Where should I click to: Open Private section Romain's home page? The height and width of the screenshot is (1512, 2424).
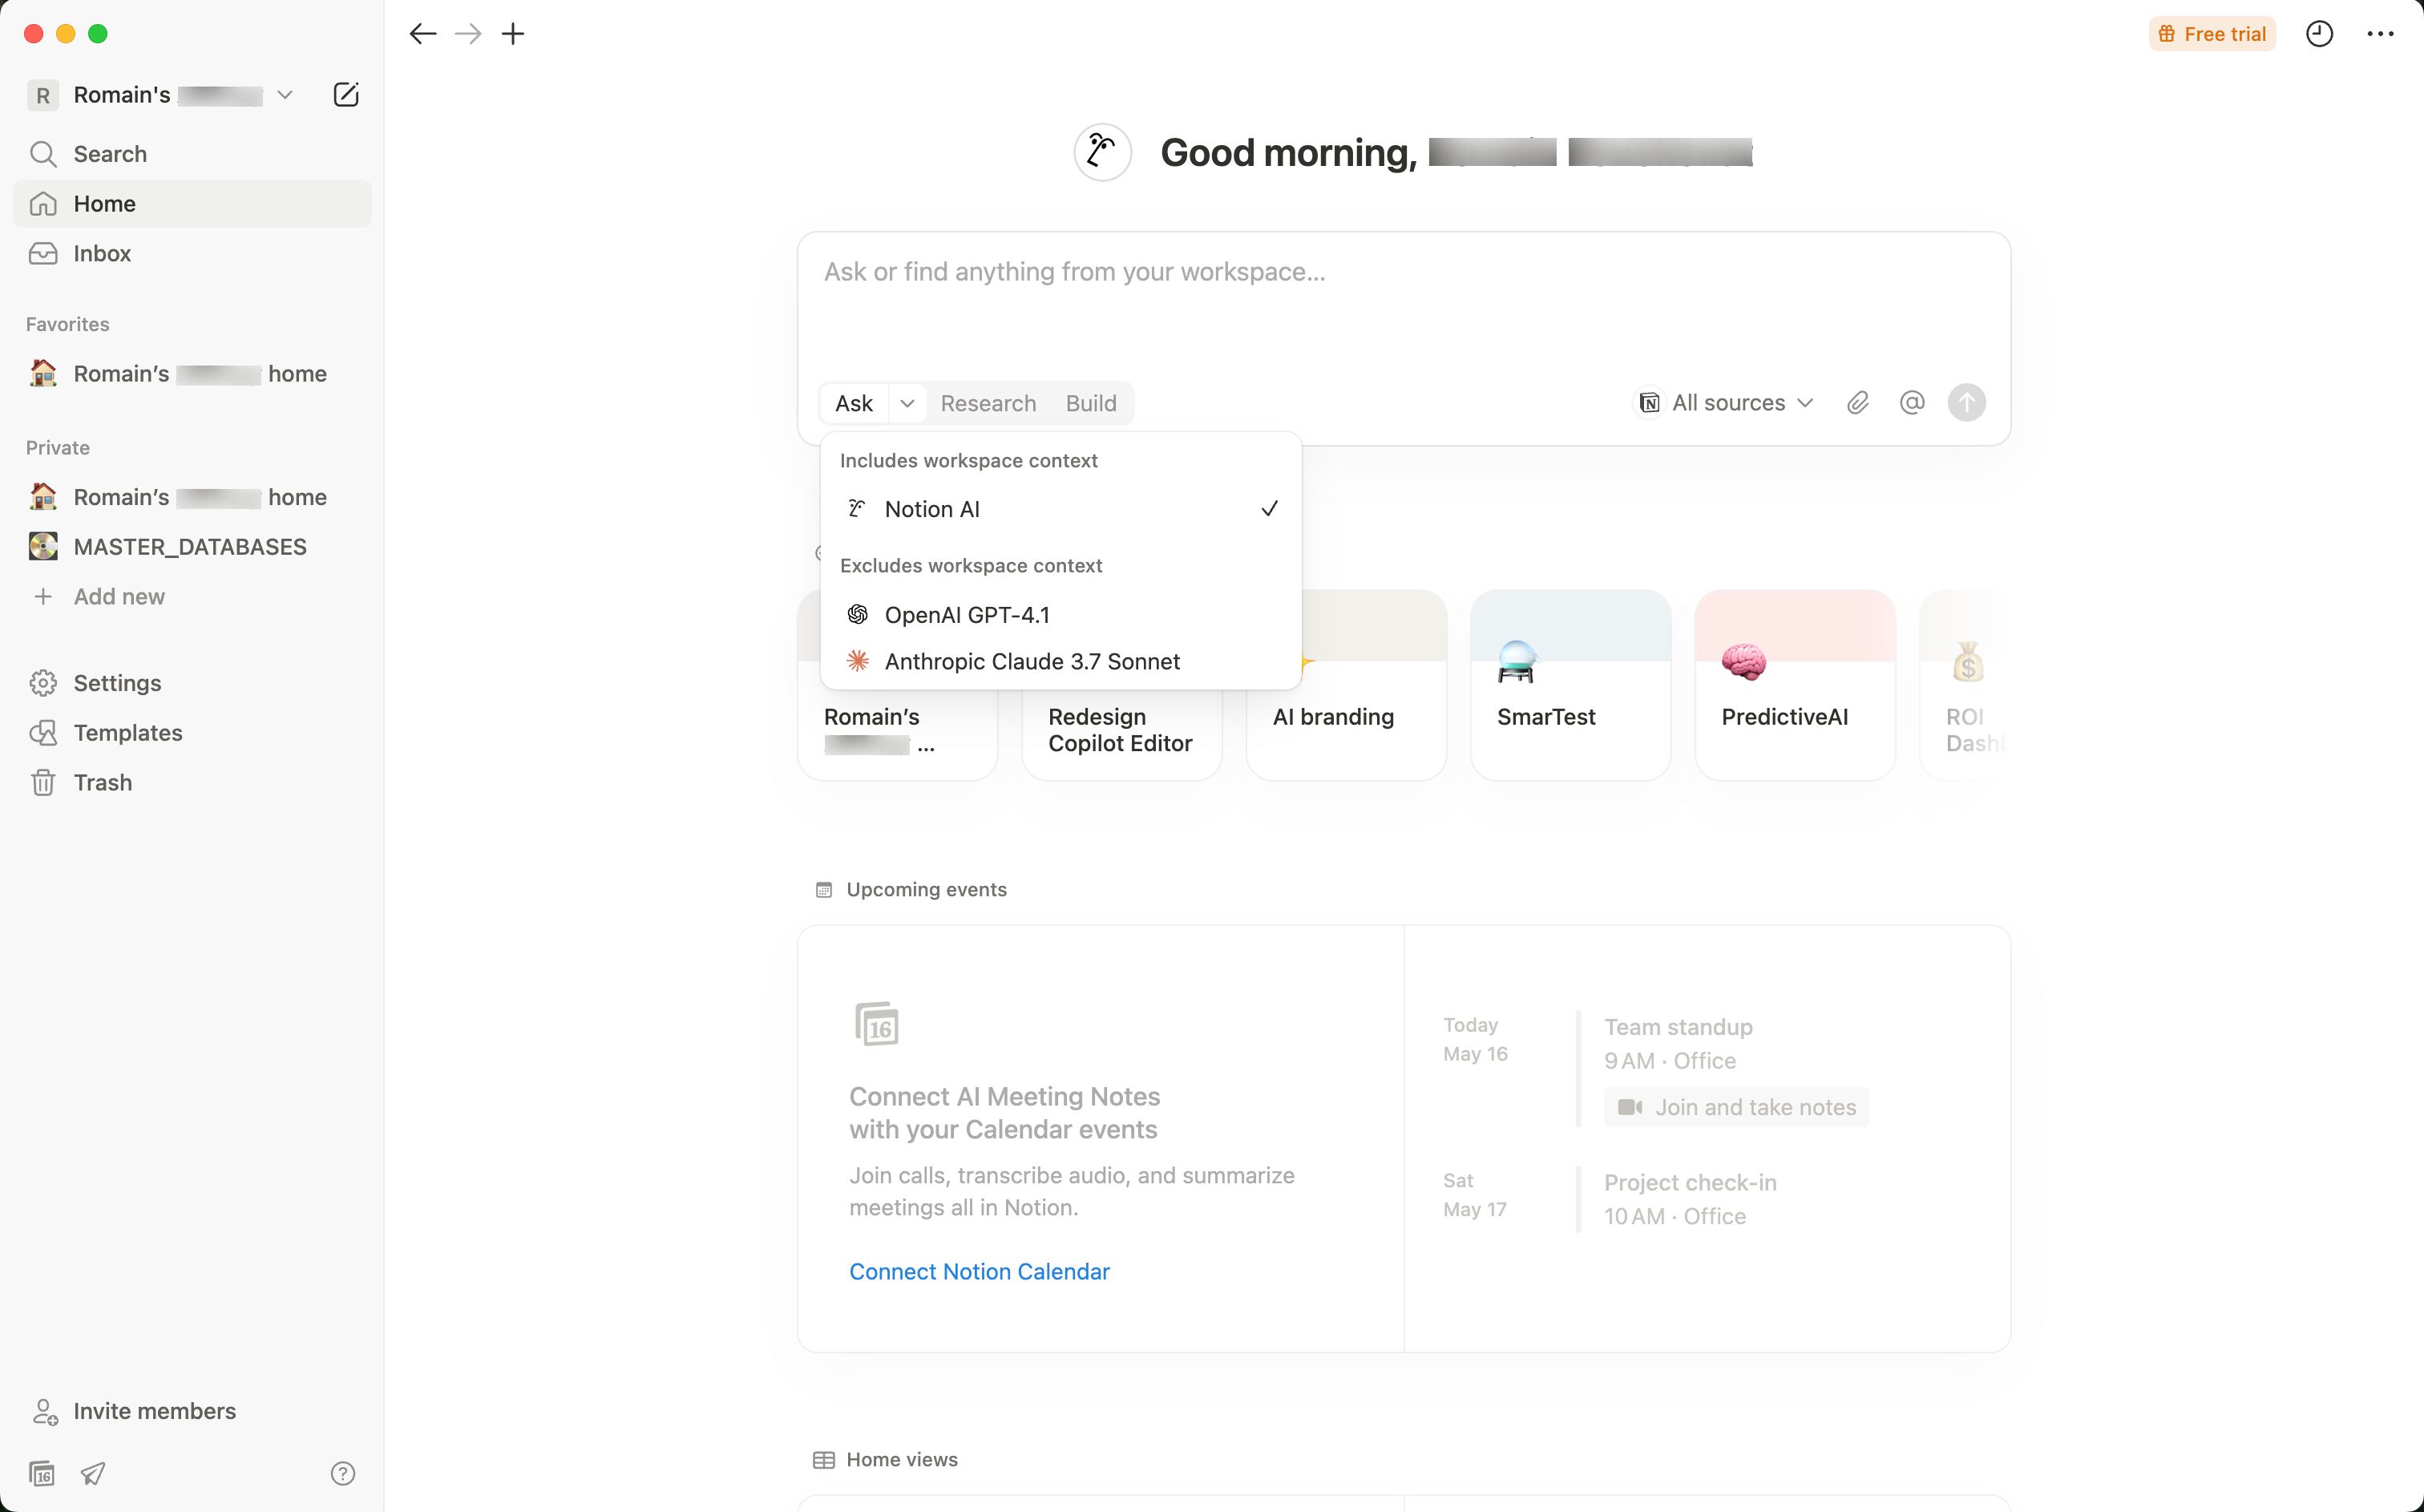[192, 497]
